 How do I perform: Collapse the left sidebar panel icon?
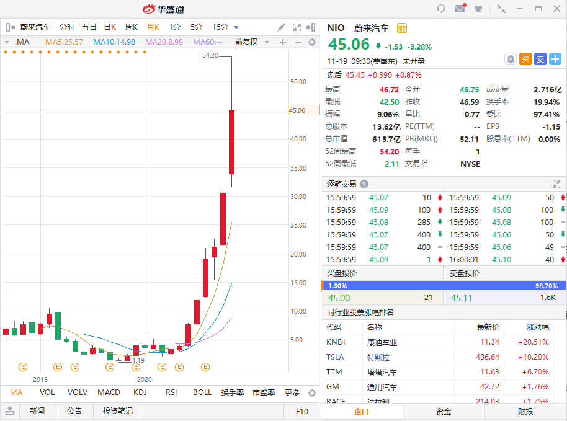[x=10, y=27]
